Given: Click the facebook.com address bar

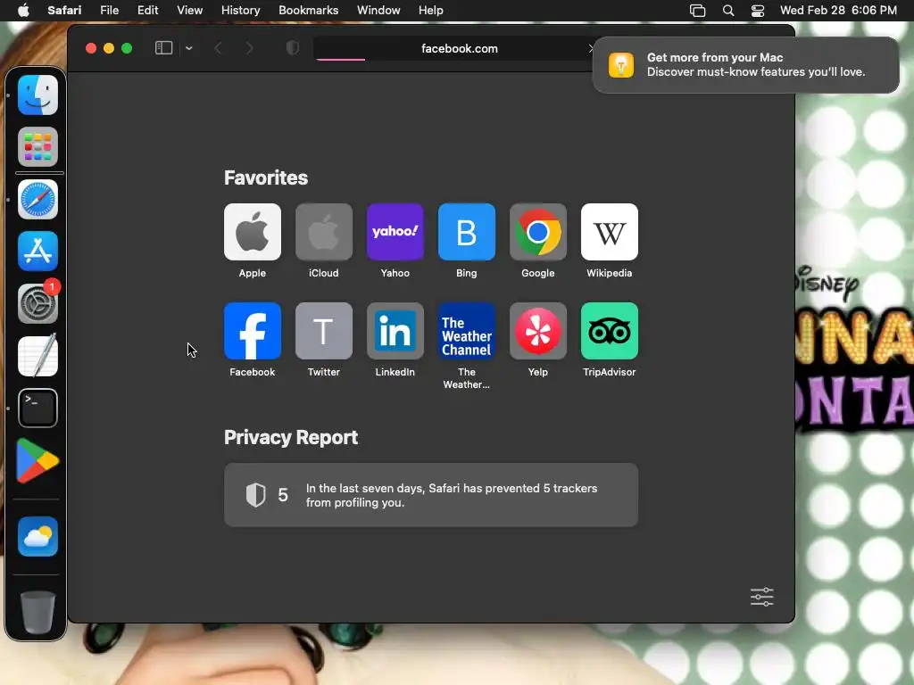Looking at the screenshot, I should (460, 49).
